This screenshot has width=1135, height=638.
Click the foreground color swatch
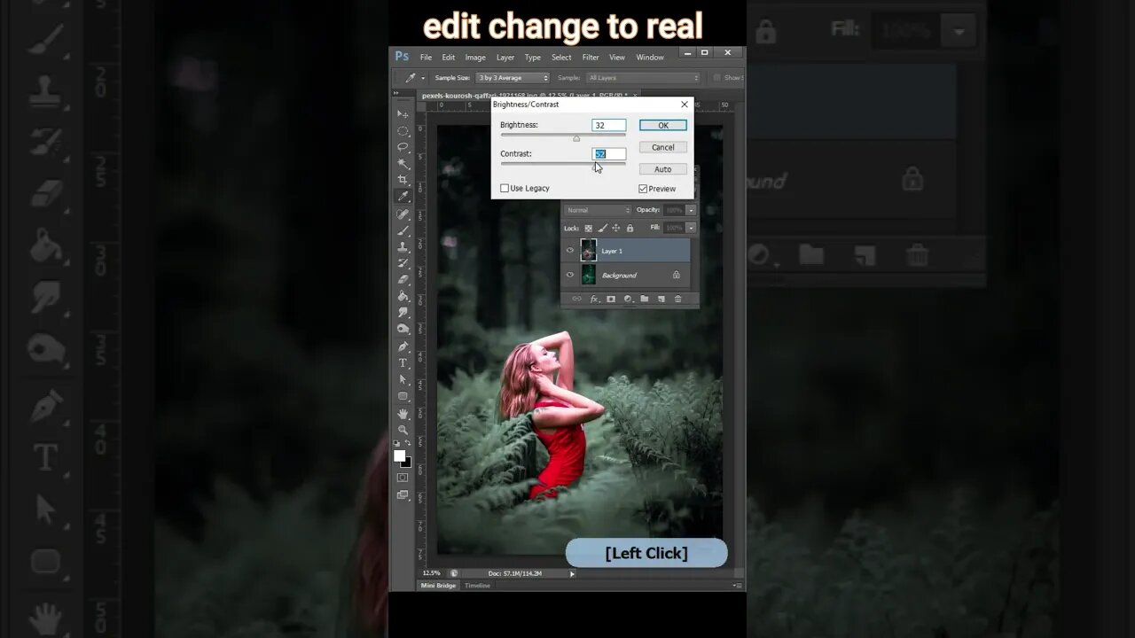(400, 456)
